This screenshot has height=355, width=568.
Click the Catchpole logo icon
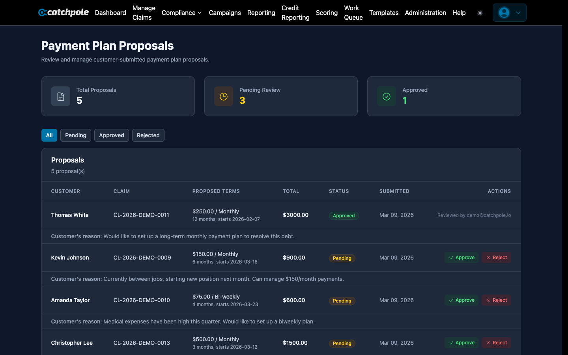click(43, 12)
